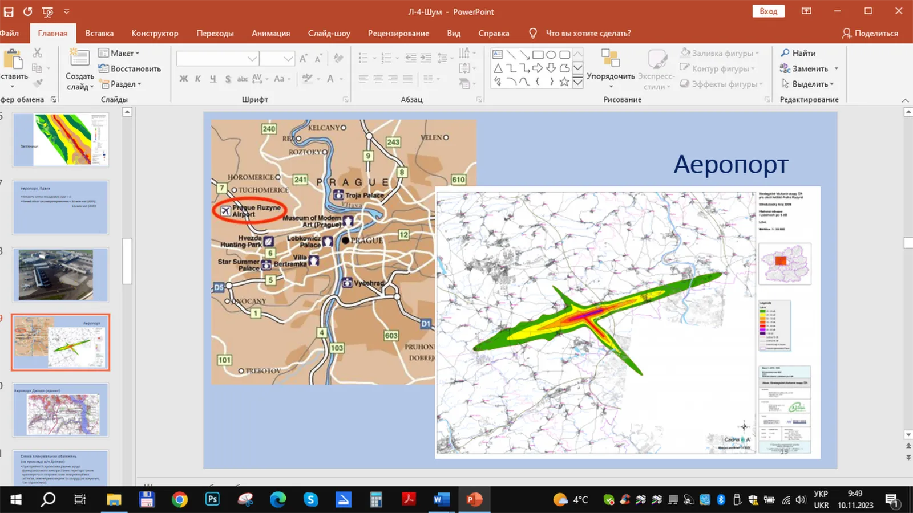
Task: Insert text box shape
Action: point(498,55)
